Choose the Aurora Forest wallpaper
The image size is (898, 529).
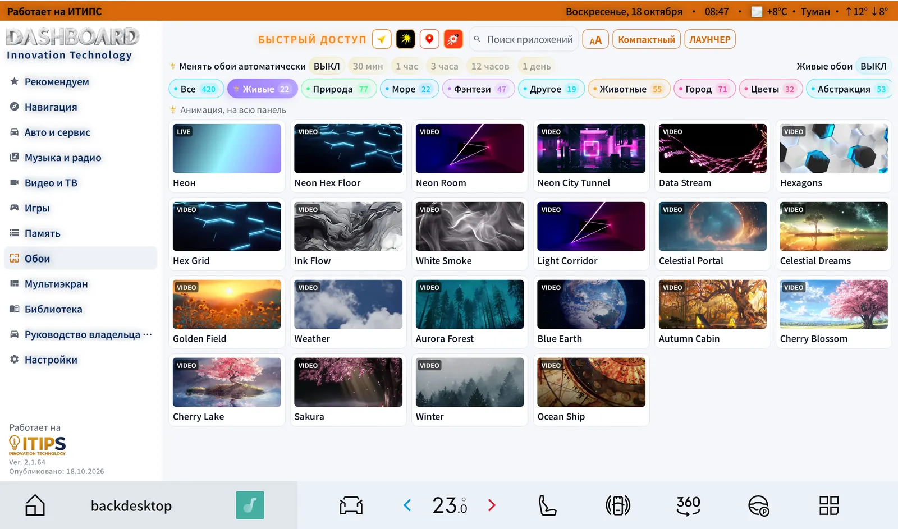470,312
